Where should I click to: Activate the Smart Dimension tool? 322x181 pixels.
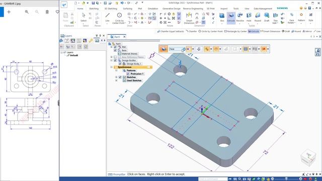pos(189,18)
